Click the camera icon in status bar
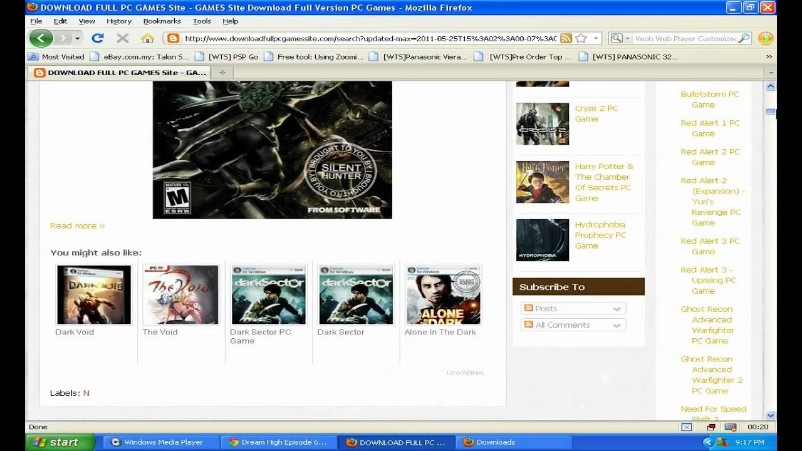Screen dimensions: 802x451 (730, 427)
